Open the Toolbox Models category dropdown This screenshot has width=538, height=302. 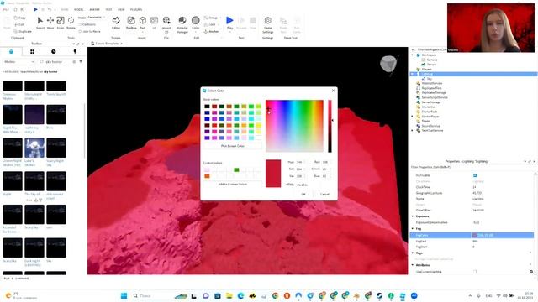(18, 61)
